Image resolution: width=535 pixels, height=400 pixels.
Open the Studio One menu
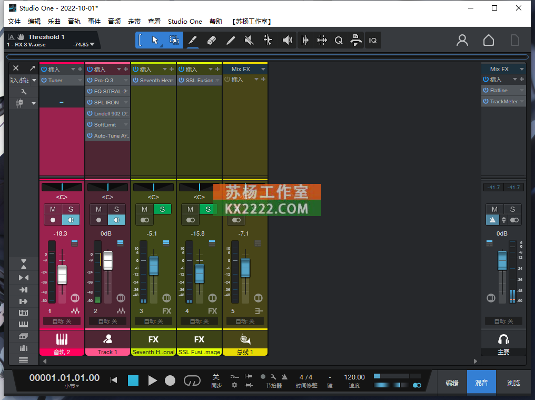[185, 22]
